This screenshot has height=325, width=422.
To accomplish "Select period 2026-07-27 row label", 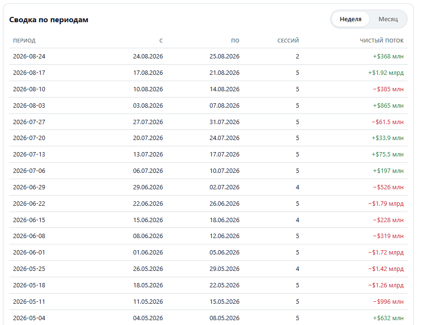I will pos(29,122).
